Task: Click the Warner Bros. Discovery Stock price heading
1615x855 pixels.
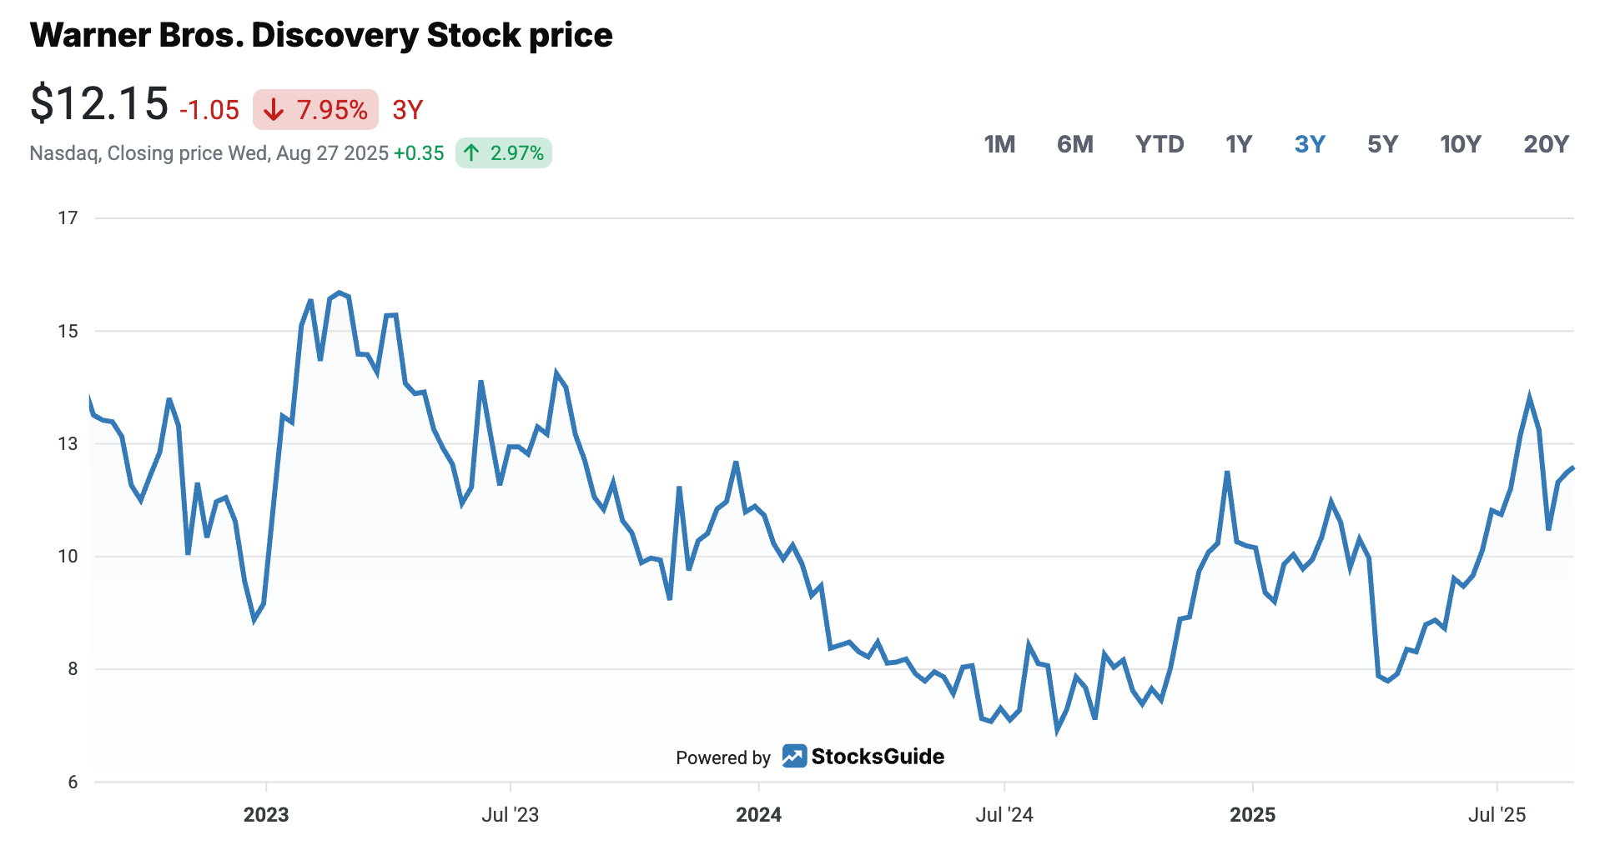Action: 321,35
